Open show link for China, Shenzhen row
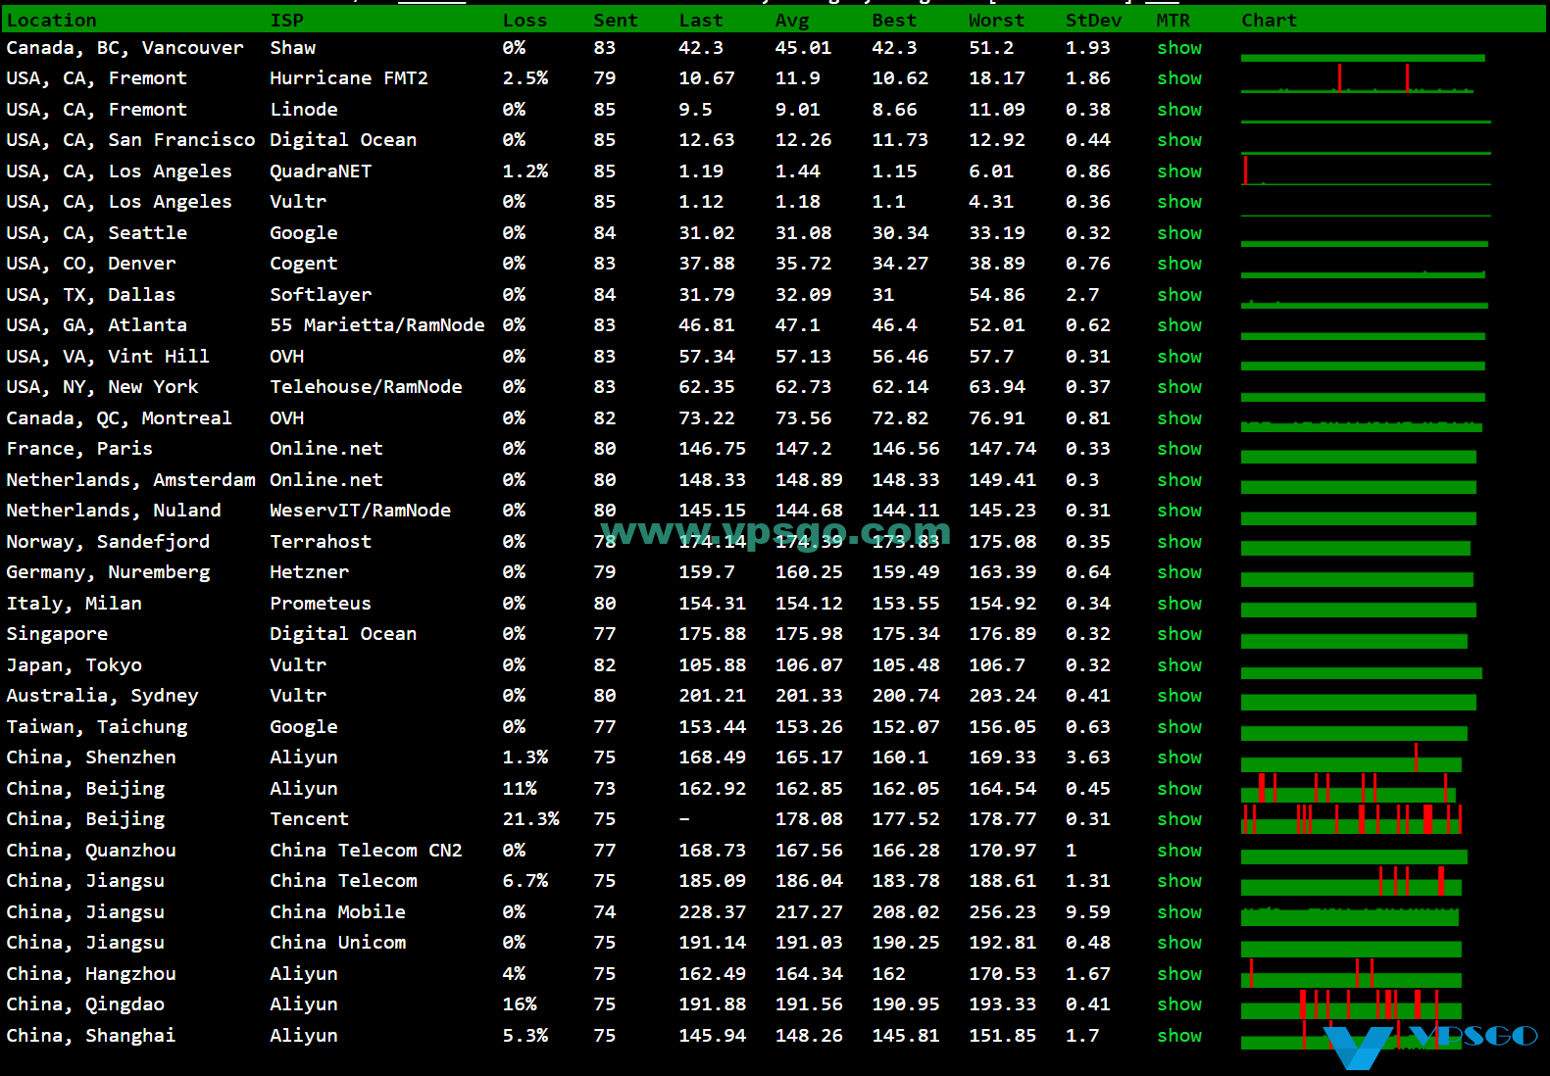This screenshot has width=1550, height=1076. [x=1178, y=758]
